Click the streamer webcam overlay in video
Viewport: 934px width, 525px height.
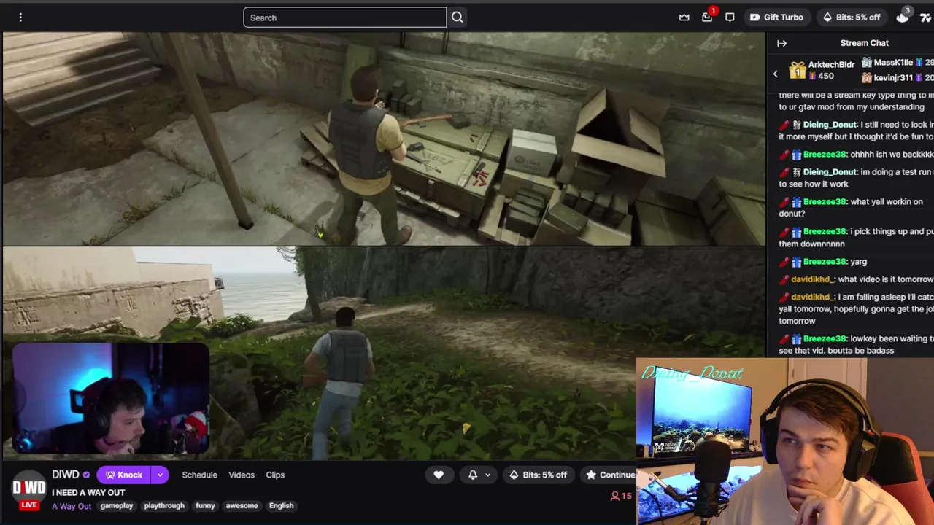coord(111,400)
